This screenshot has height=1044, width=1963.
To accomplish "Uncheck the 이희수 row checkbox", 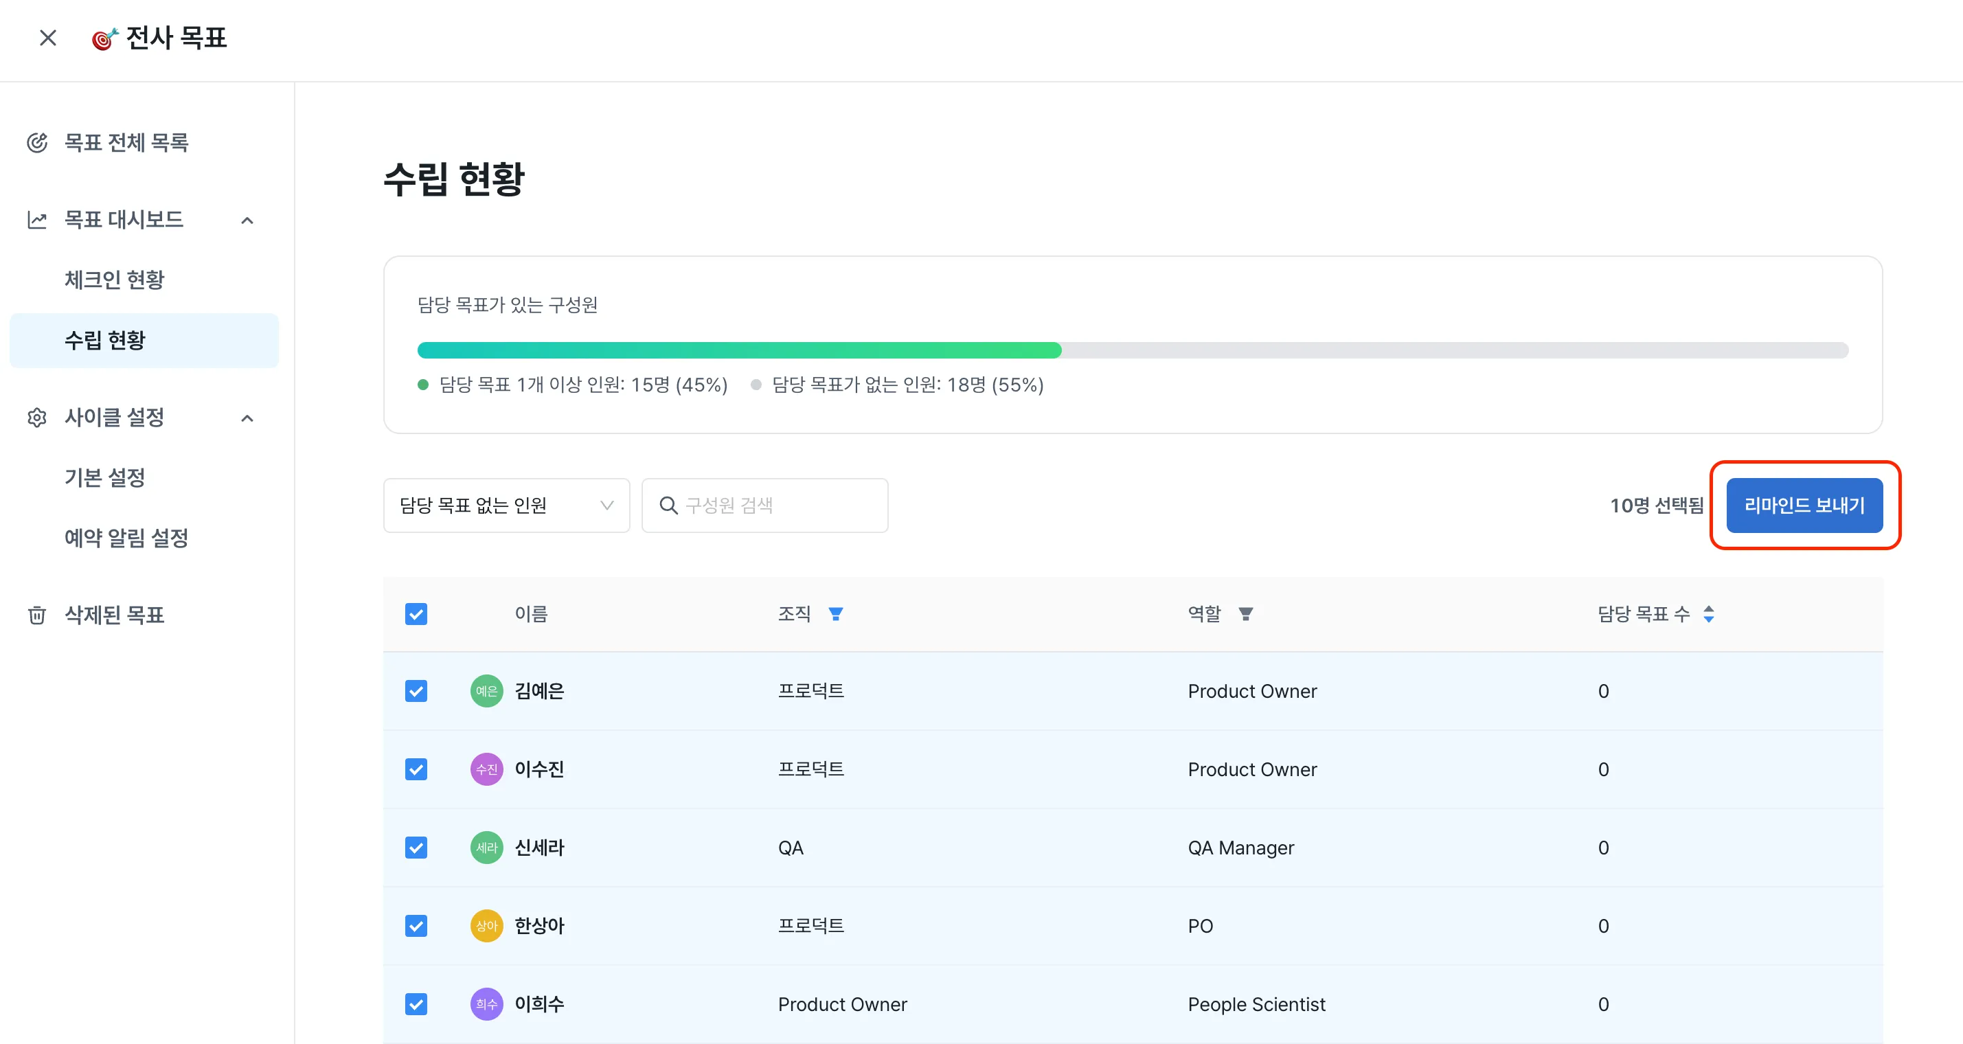I will coord(416,1004).
